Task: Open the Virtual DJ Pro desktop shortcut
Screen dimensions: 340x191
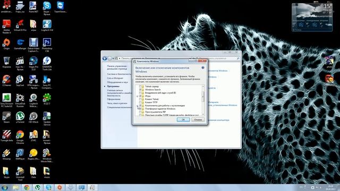Action: (20, 25)
